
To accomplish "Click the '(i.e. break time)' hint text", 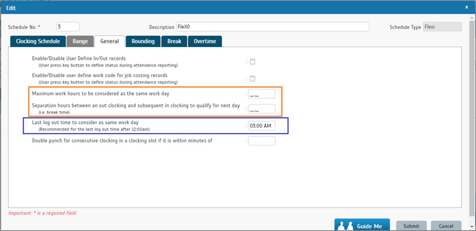I will [54, 112].
